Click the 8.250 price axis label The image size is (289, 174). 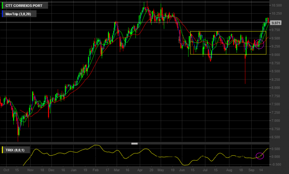coord(276,79)
